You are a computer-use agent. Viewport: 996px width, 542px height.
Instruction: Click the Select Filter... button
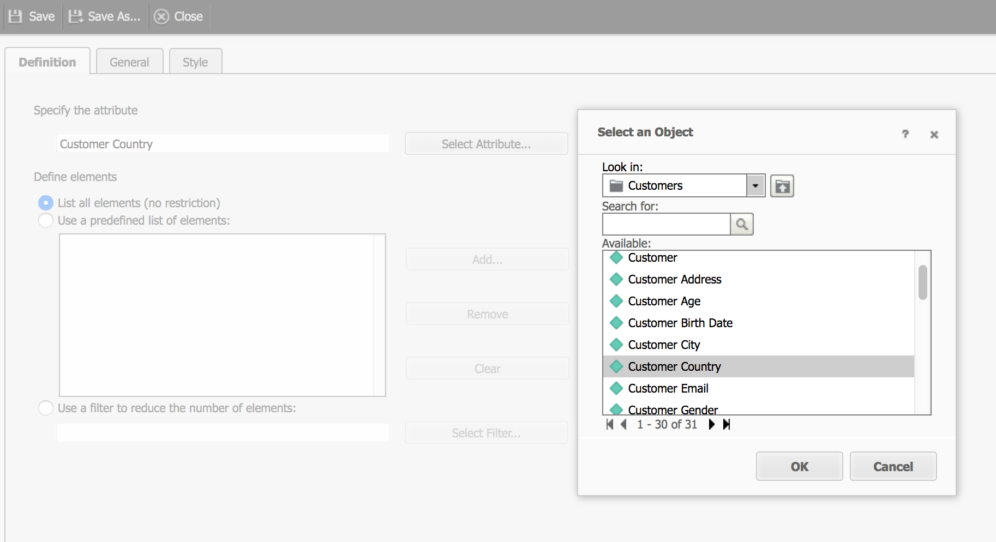[486, 433]
